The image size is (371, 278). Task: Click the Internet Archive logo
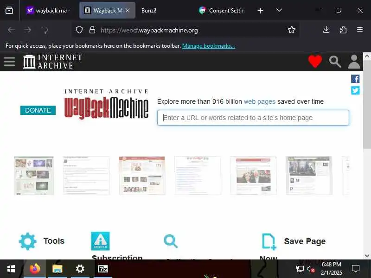coord(52,62)
